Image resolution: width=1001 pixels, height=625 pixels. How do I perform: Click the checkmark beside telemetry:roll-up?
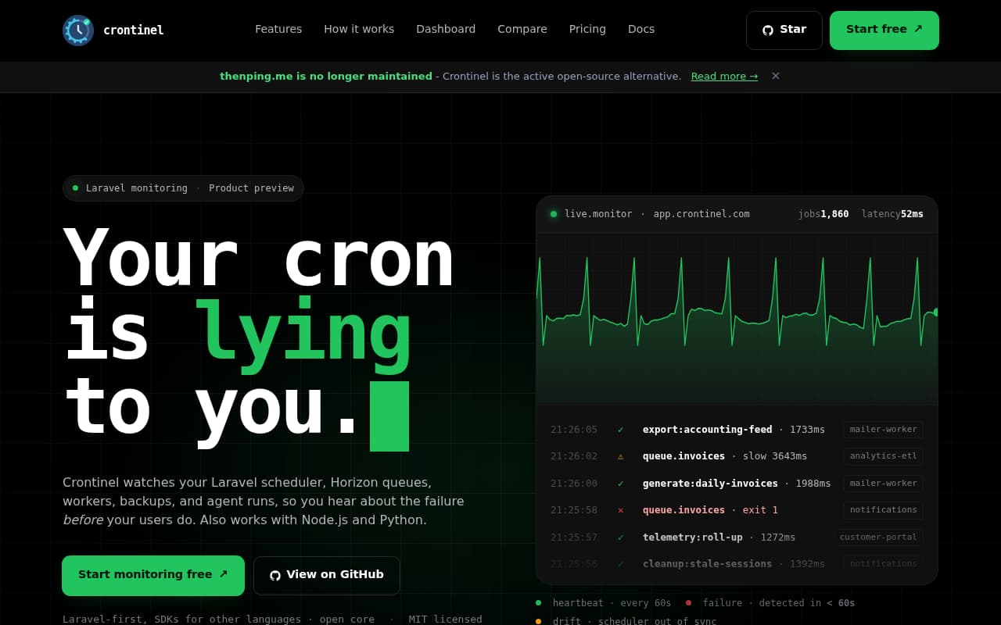[x=621, y=537]
